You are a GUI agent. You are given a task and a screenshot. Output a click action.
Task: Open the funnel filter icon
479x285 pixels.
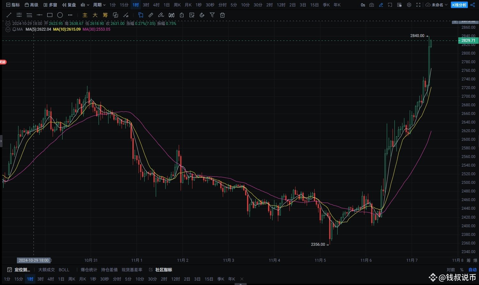pos(212,15)
